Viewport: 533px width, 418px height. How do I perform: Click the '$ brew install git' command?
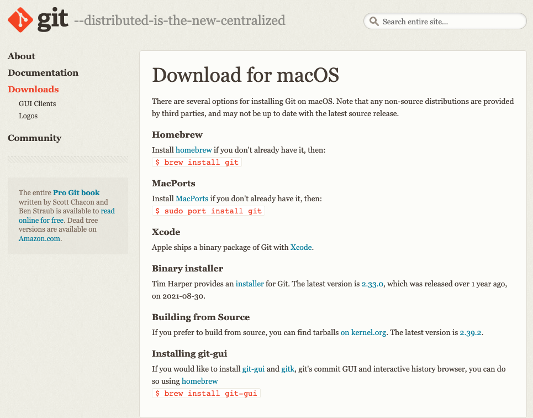click(x=197, y=163)
